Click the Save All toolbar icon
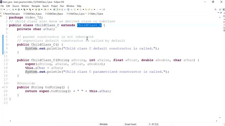225x126 pixels. click(10, 9)
